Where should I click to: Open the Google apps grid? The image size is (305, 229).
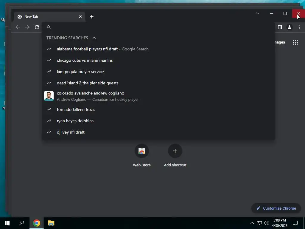point(295,42)
